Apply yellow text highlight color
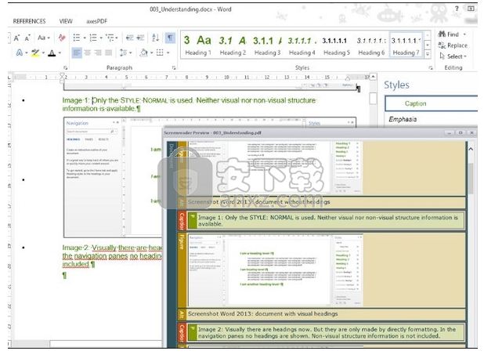This screenshot has height=358, width=484. [x=35, y=52]
